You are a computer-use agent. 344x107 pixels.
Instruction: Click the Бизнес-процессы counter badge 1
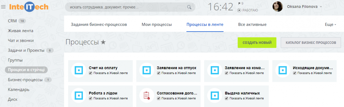pyautogui.click(x=48, y=80)
